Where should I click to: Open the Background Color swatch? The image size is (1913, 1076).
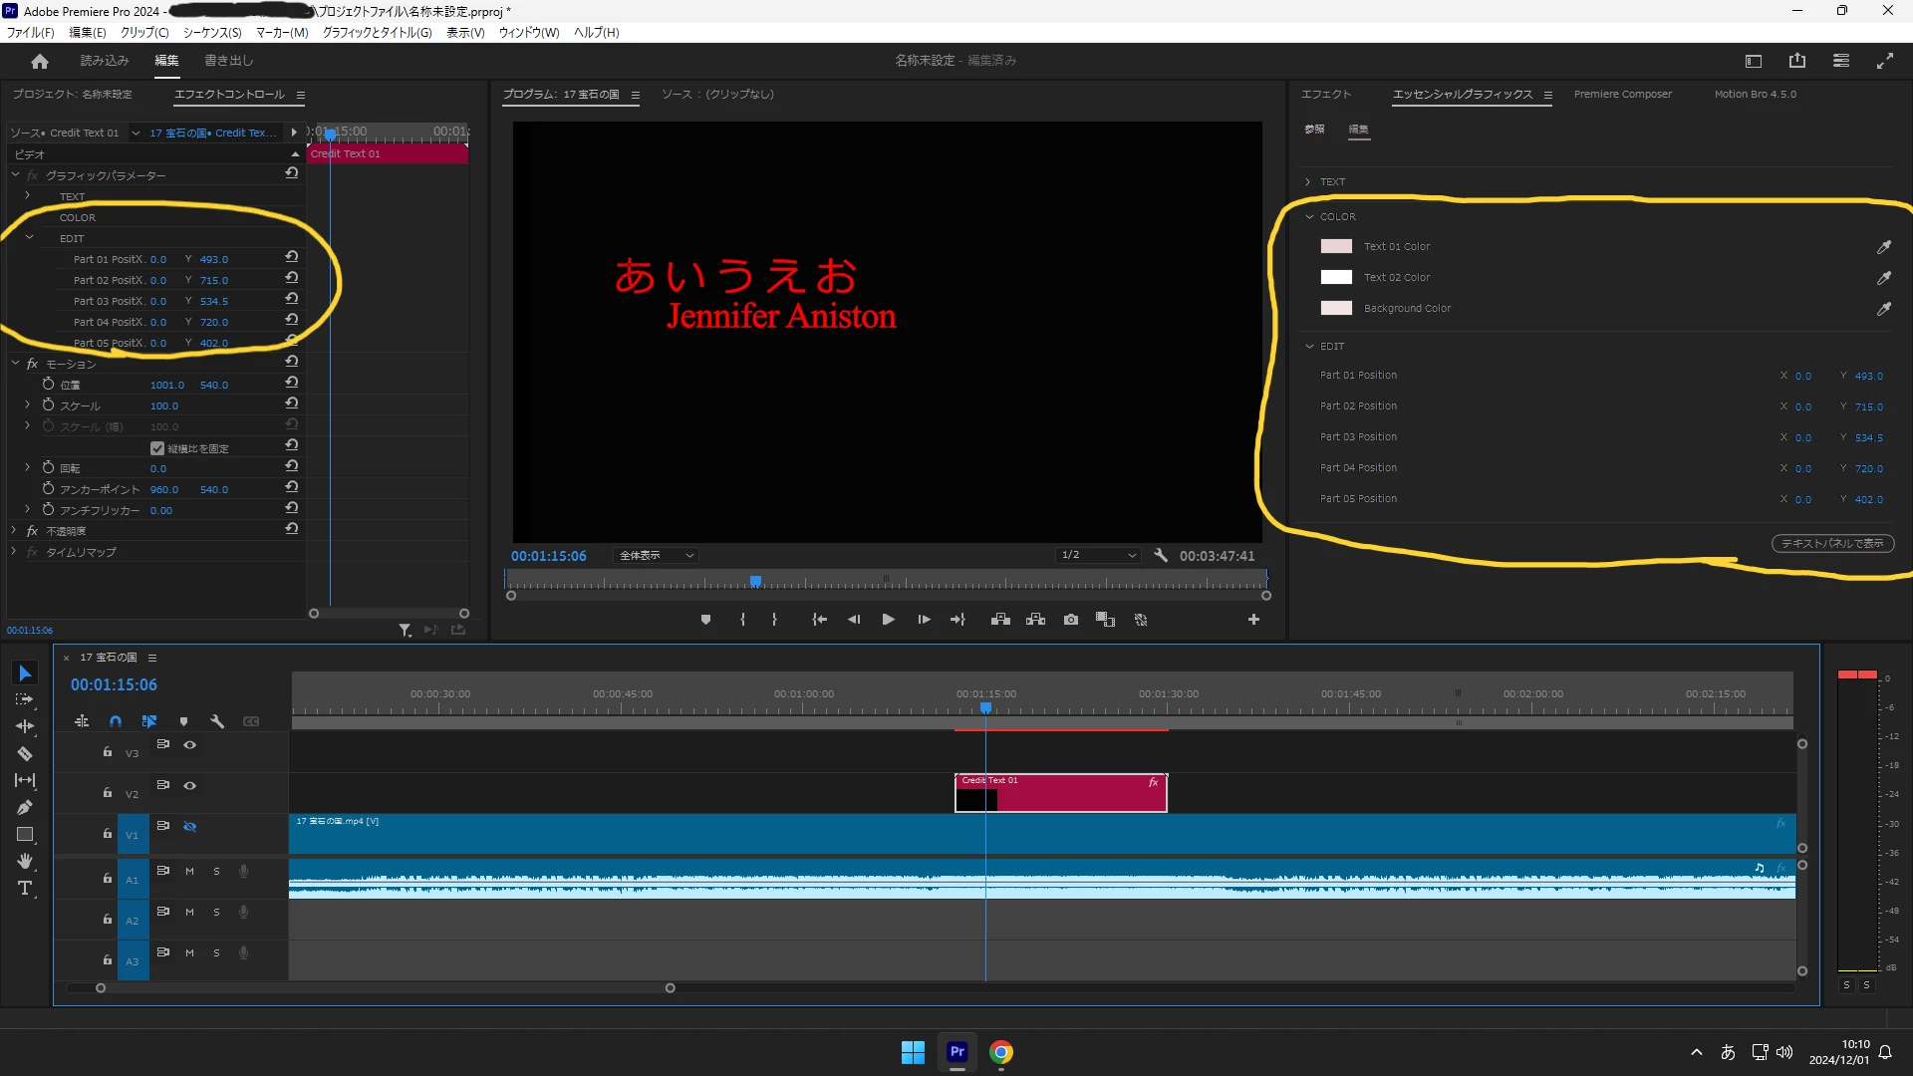pyautogui.click(x=1336, y=309)
